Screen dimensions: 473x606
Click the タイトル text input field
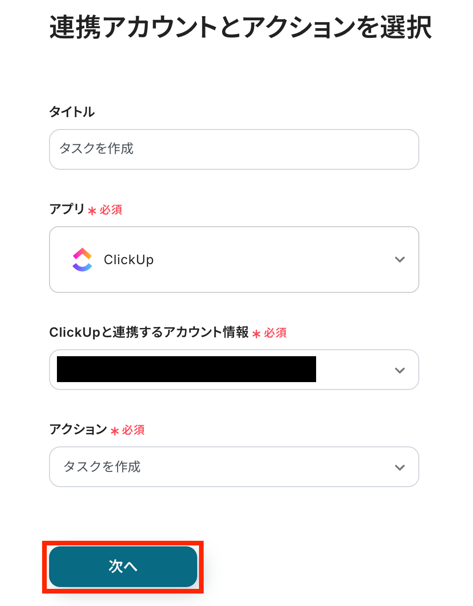tap(234, 149)
